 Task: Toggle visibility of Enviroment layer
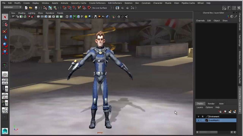point(198,117)
